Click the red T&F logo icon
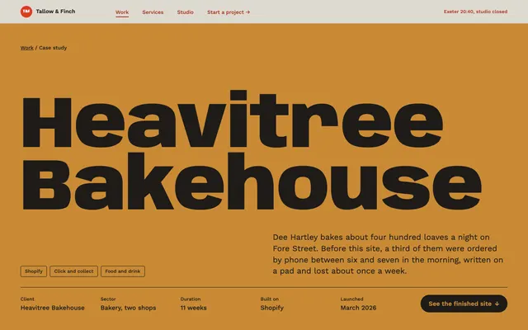Image resolution: width=528 pixels, height=330 pixels. coord(26,12)
